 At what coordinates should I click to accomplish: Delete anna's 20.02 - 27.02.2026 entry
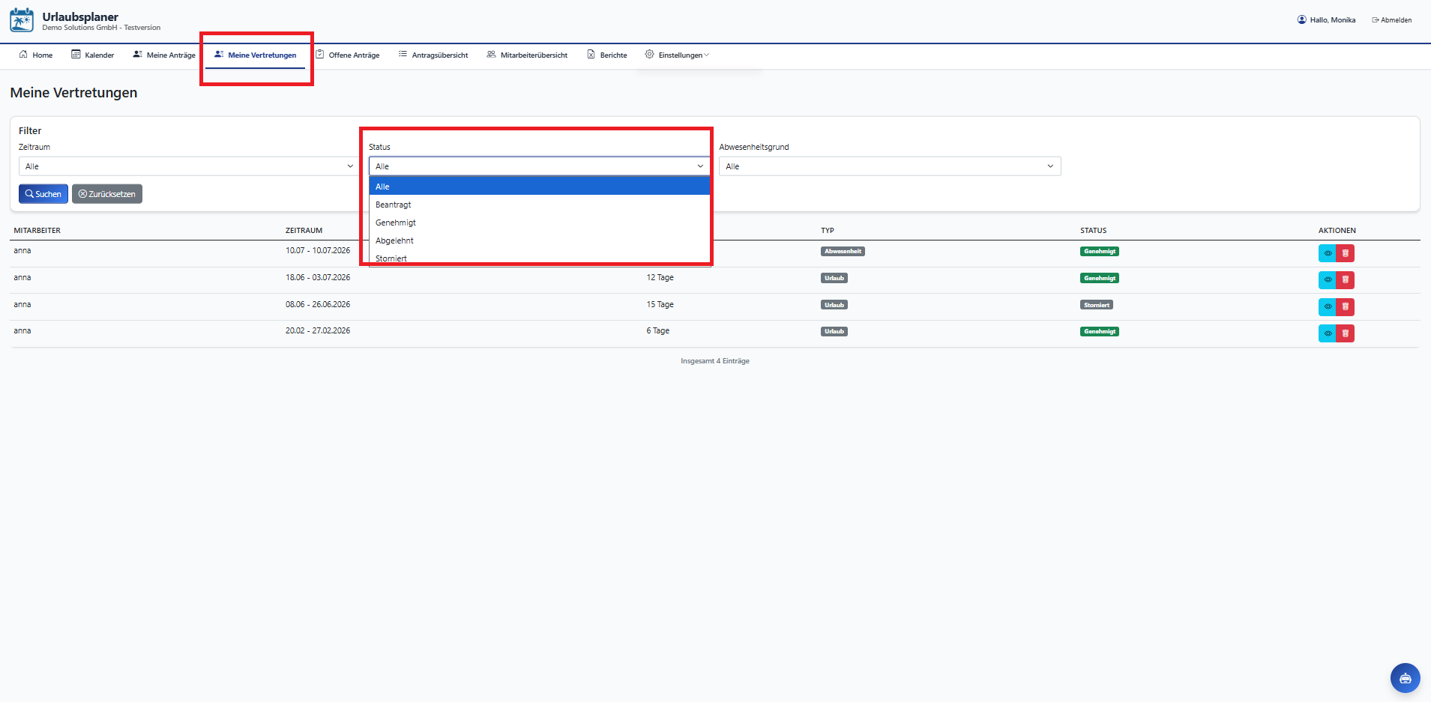tap(1345, 333)
